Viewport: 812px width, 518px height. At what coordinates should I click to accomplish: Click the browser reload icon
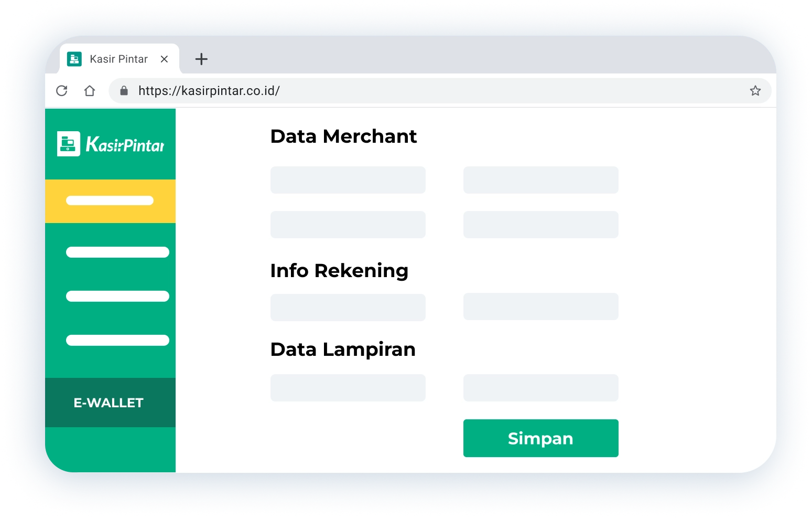[x=62, y=91]
